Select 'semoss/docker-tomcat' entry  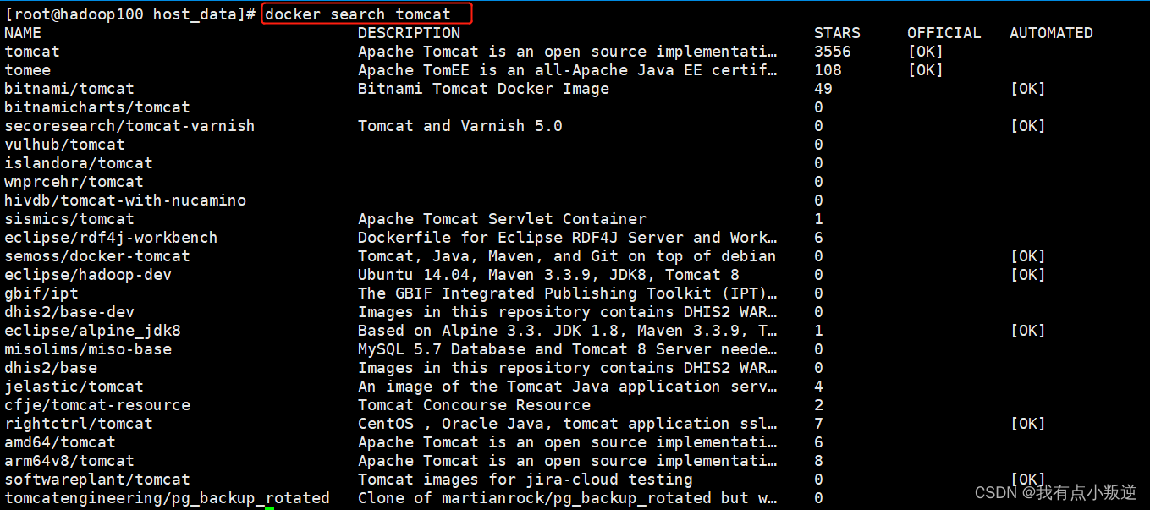97,256
